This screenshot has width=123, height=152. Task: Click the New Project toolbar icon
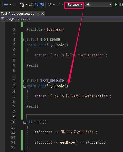coord(22,5)
